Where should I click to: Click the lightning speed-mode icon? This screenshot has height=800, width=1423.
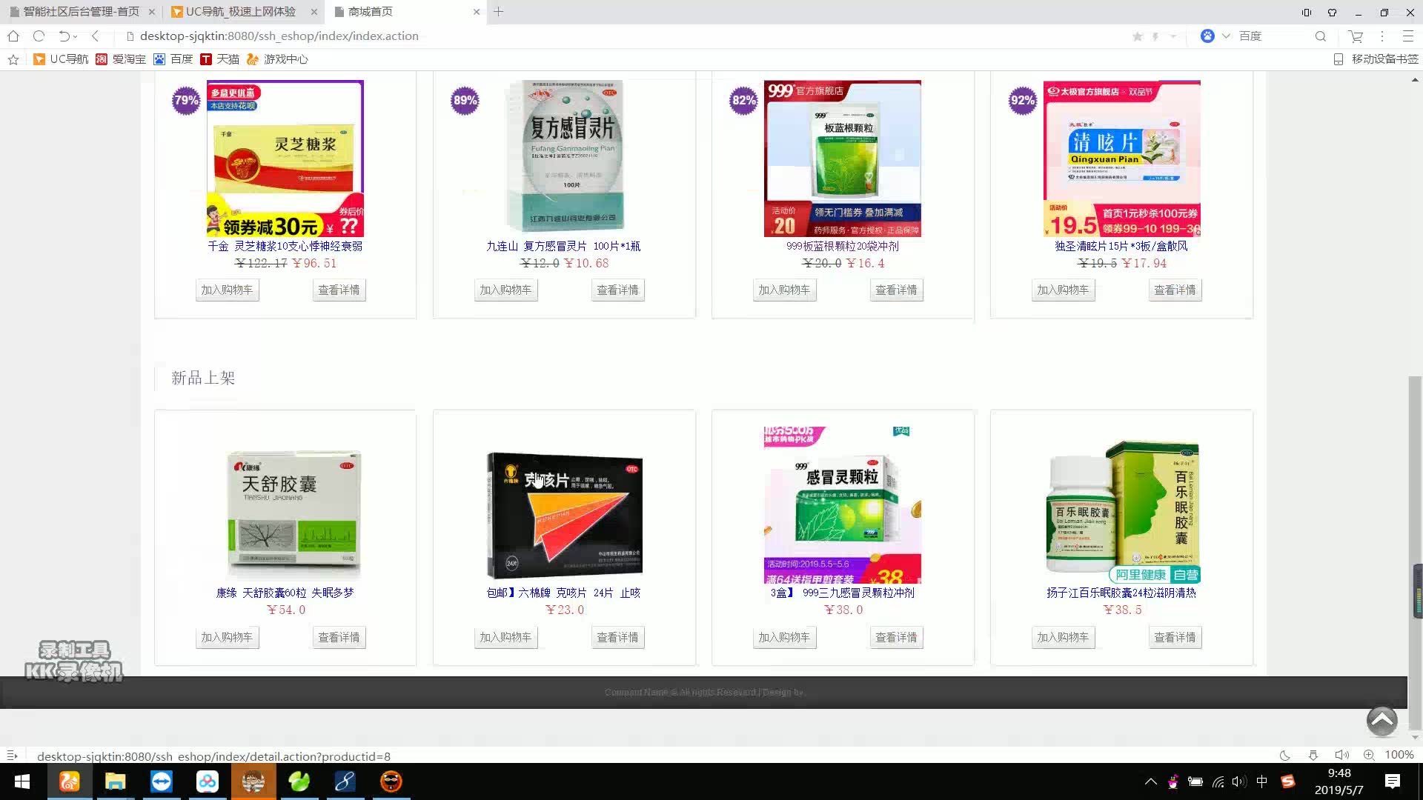tap(1155, 36)
